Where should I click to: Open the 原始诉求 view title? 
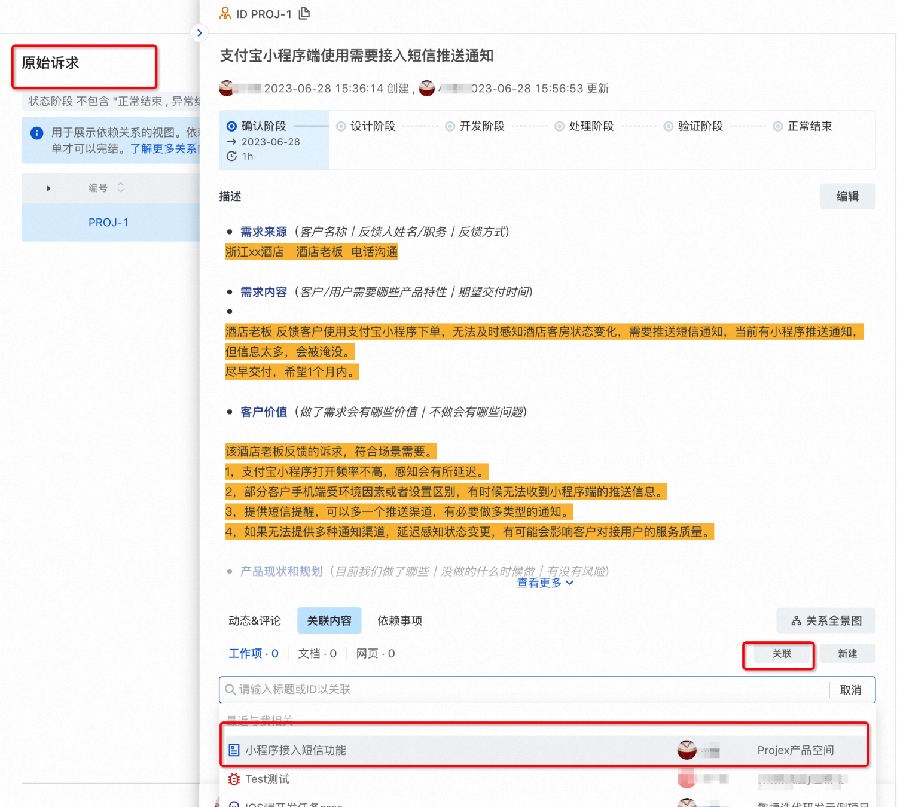tap(51, 63)
